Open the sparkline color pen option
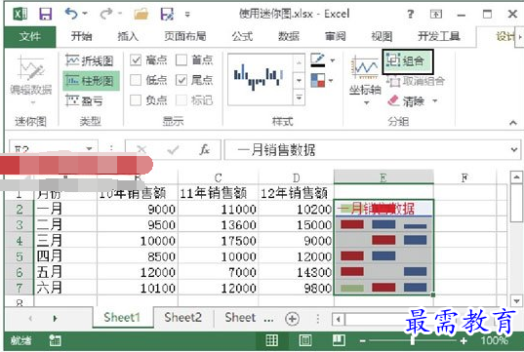The height and width of the screenshot is (352, 524). click(x=317, y=60)
